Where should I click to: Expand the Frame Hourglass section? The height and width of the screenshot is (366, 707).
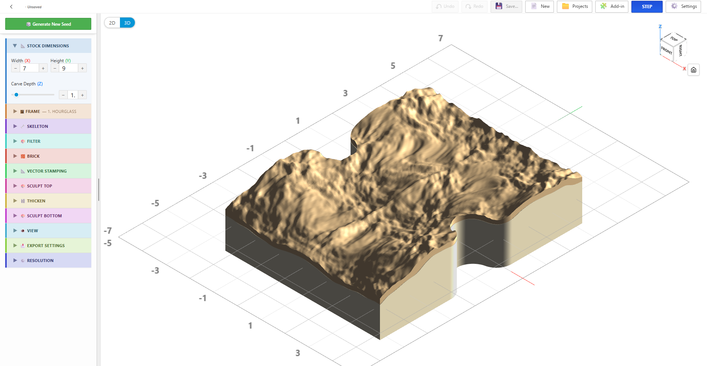pyautogui.click(x=49, y=111)
